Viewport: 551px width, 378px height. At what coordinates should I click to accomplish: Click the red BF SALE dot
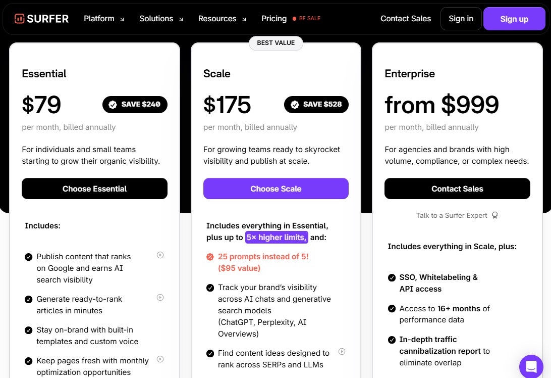295,18
